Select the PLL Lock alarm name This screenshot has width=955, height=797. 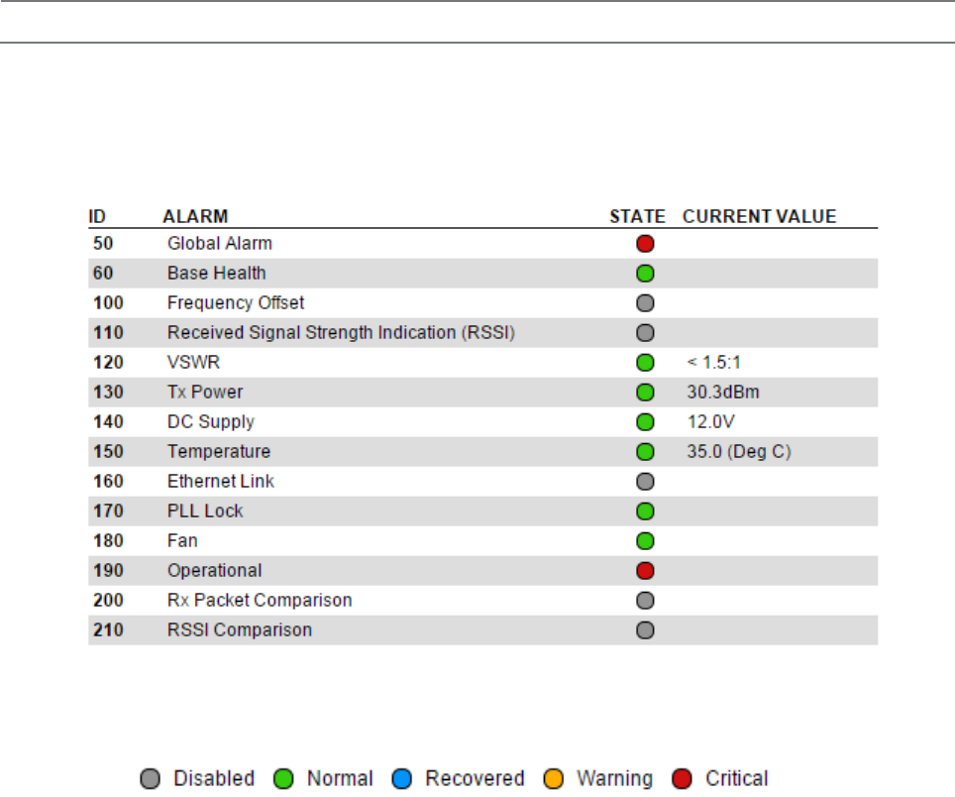click(x=205, y=512)
